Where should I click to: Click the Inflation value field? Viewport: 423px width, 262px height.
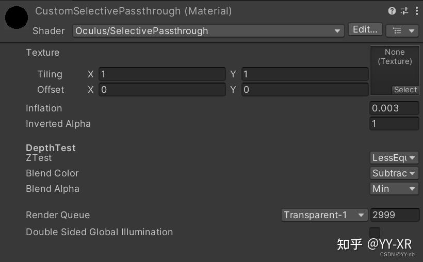point(394,108)
